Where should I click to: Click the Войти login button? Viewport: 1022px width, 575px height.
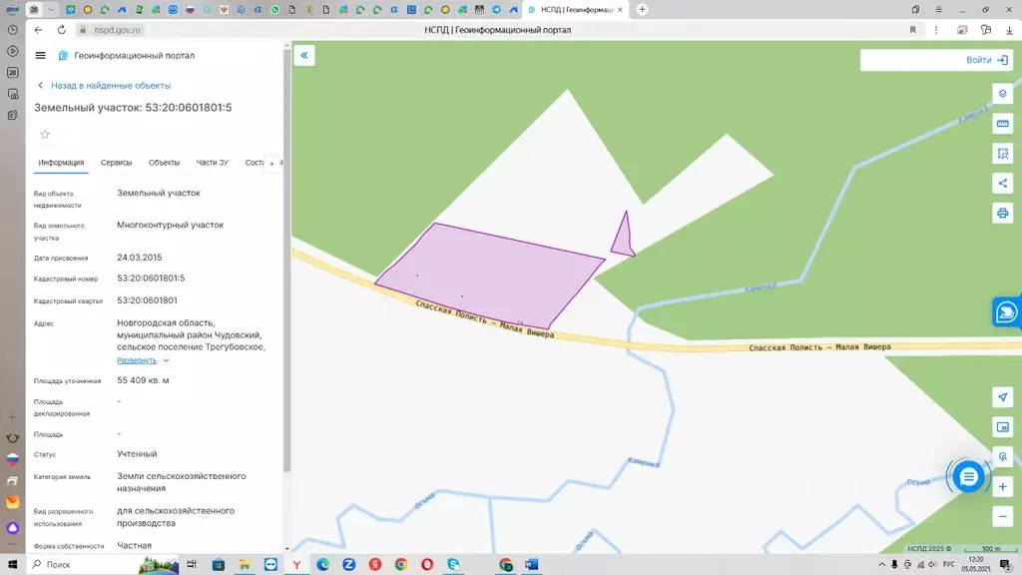(986, 60)
